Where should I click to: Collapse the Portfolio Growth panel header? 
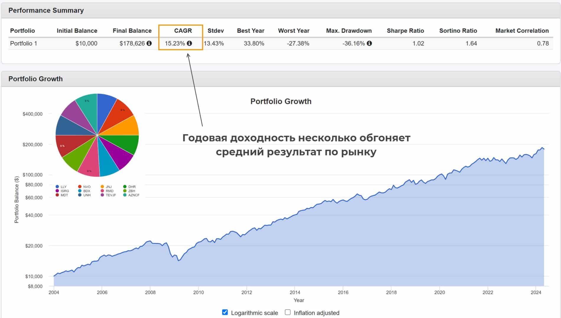click(x=35, y=79)
